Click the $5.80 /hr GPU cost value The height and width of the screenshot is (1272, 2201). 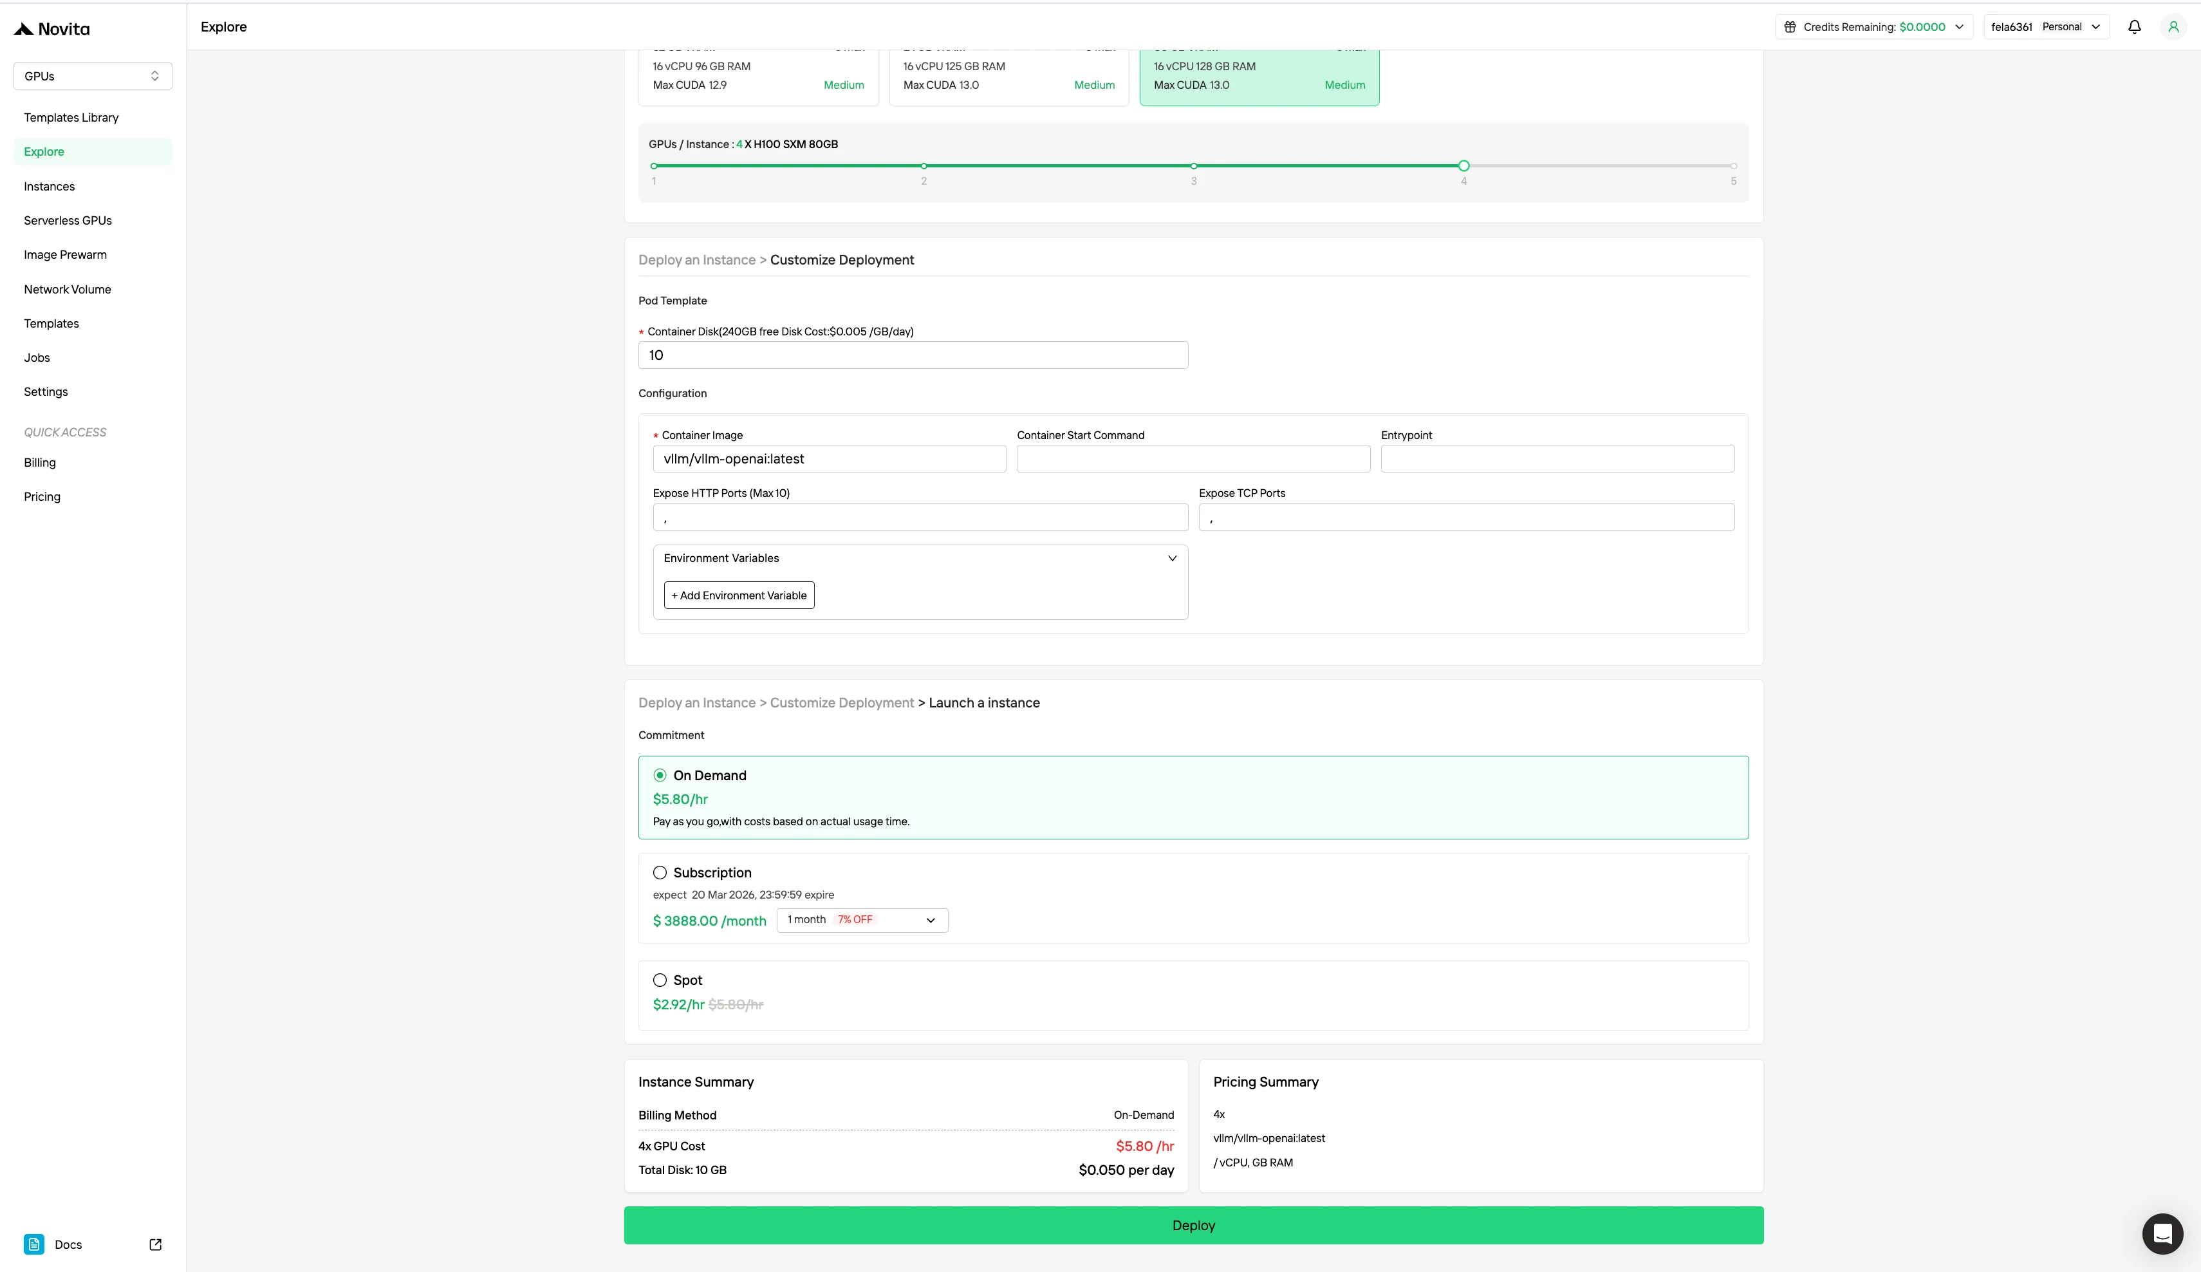1144,1146
